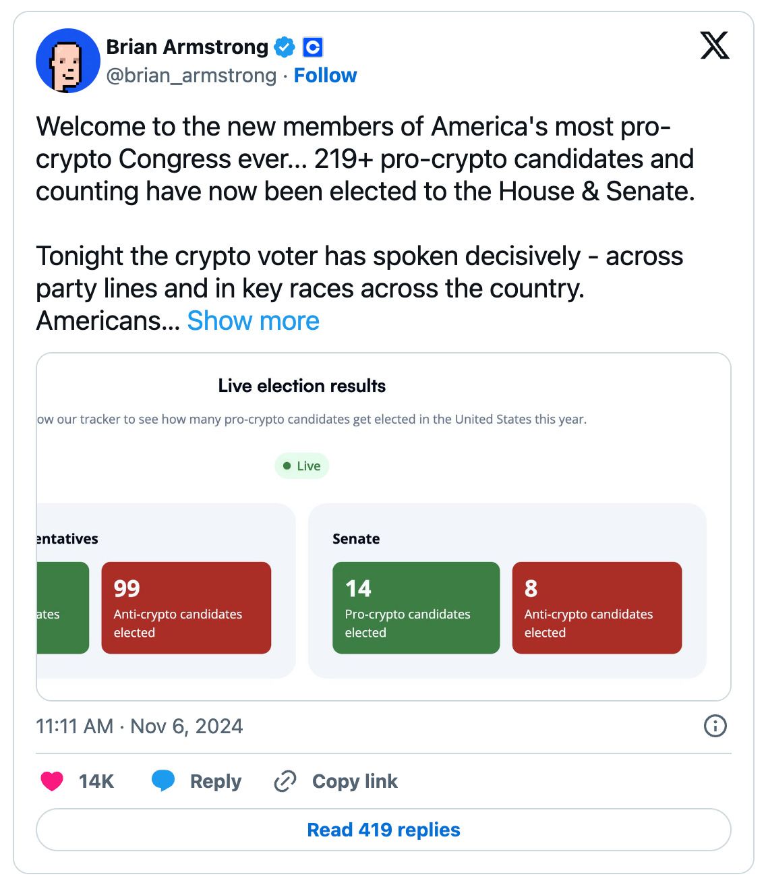Click the blue verified checkmark badge

click(x=285, y=47)
